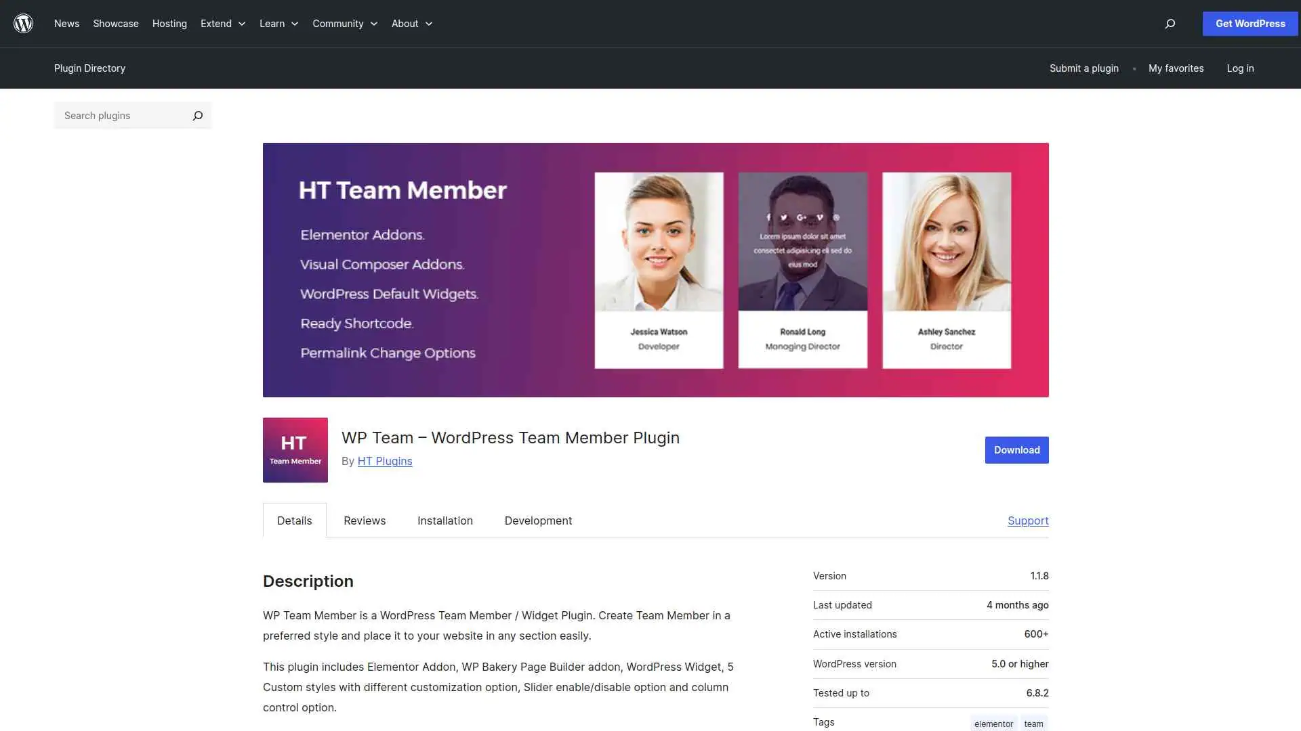Viewport: 1301px width, 731px height.
Task: Click the Download button
Action: (1016, 449)
